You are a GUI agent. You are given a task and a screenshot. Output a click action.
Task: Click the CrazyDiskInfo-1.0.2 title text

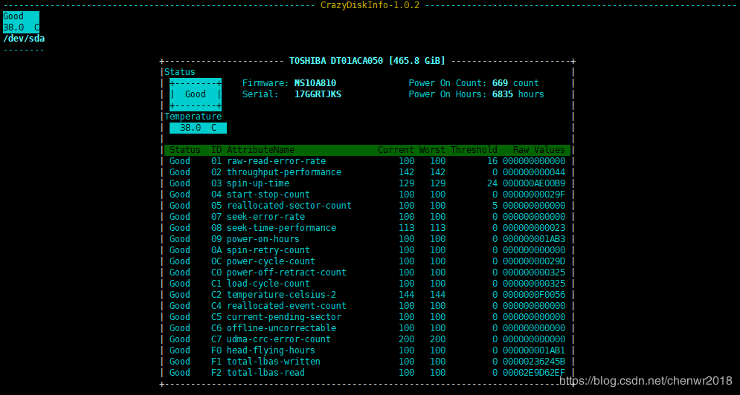click(370, 5)
